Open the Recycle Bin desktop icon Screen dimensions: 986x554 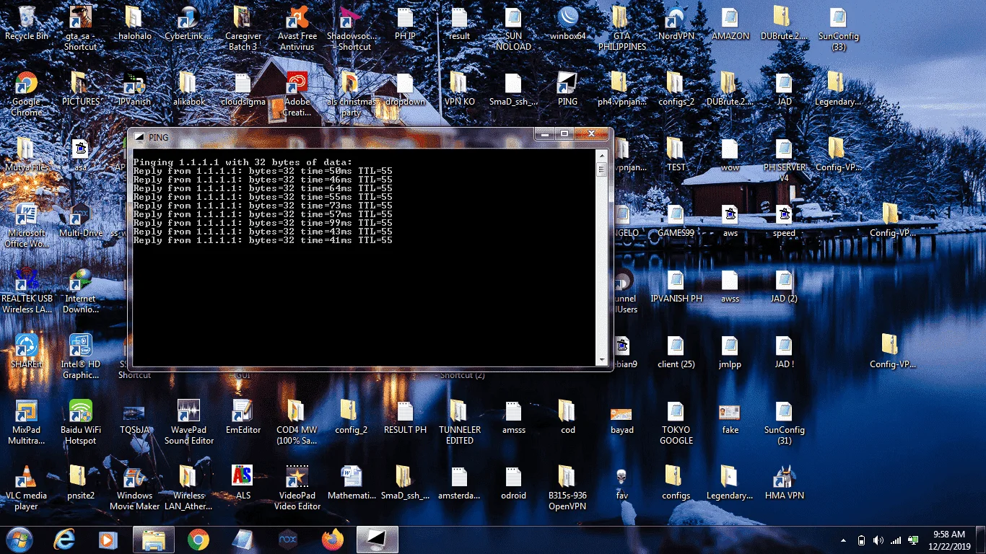point(27,24)
